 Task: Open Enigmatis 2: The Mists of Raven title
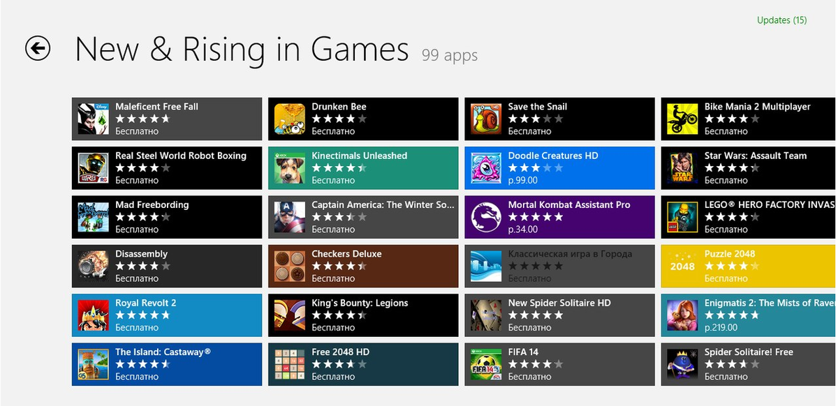770,303
